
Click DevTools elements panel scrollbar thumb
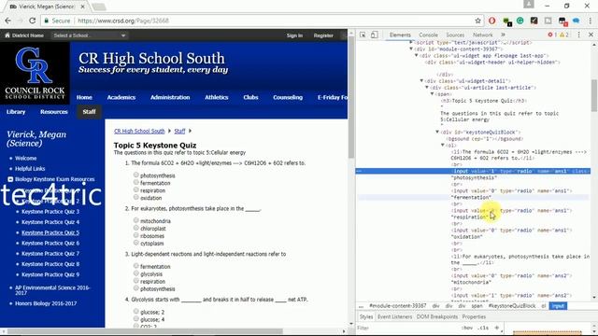tap(594, 95)
